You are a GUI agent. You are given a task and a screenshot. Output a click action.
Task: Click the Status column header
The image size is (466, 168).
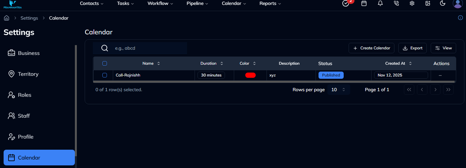click(x=325, y=63)
